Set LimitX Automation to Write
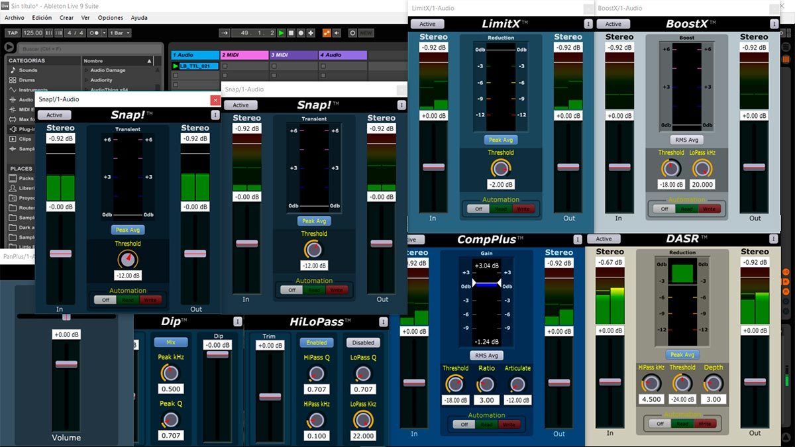The image size is (795, 447). pyautogui.click(x=523, y=209)
